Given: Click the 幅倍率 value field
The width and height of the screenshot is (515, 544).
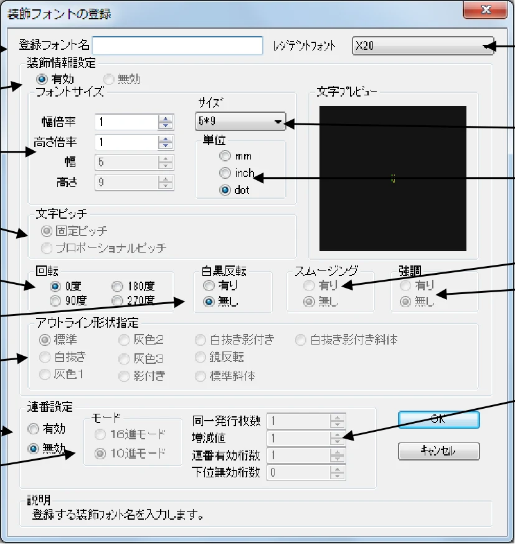Looking at the screenshot, I should 126,122.
